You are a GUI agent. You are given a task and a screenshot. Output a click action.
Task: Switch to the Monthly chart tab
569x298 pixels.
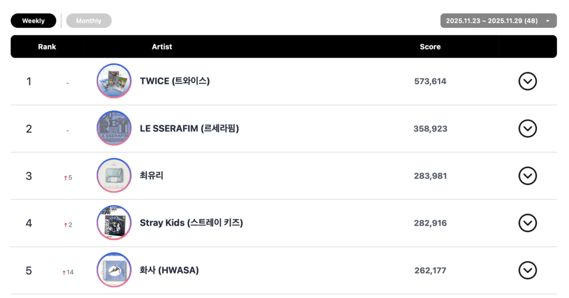tap(89, 21)
